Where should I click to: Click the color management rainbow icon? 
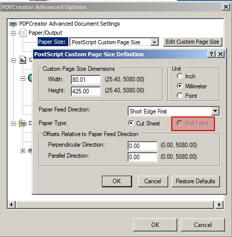[x=30, y=78]
